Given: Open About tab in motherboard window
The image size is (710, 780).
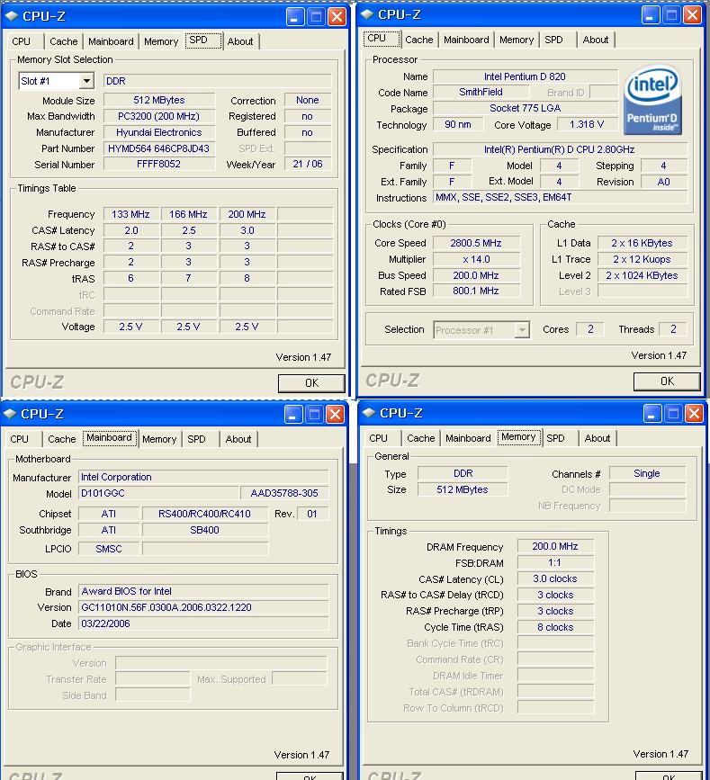Looking at the screenshot, I should tap(238, 439).
